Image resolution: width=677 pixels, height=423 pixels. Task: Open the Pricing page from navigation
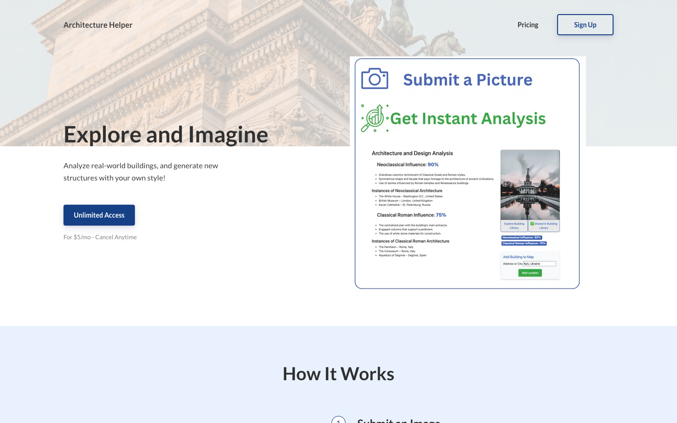pyautogui.click(x=527, y=25)
